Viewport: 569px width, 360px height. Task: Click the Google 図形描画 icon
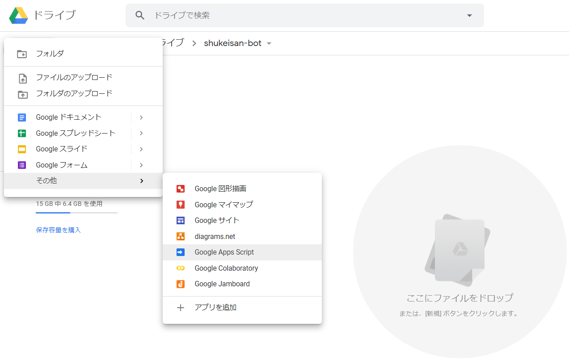click(181, 189)
